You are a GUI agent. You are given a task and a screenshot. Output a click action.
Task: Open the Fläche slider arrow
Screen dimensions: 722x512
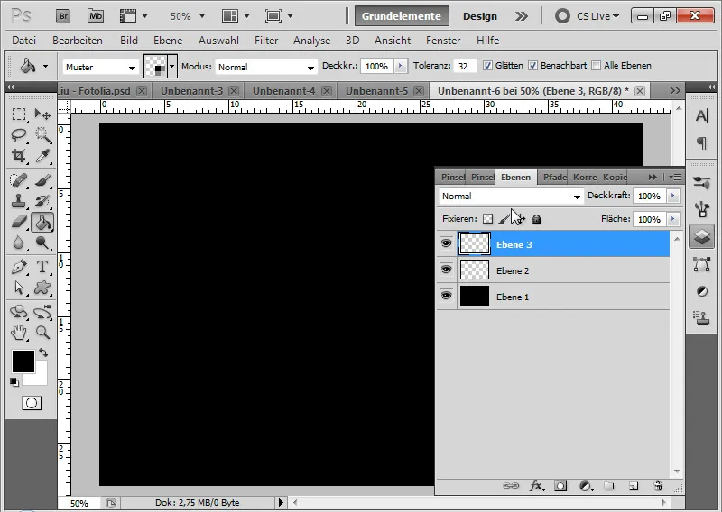[x=672, y=219]
